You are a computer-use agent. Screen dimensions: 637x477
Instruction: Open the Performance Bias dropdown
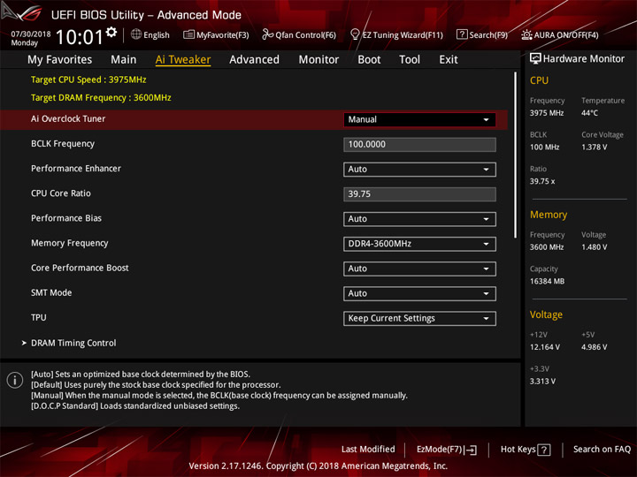point(419,219)
